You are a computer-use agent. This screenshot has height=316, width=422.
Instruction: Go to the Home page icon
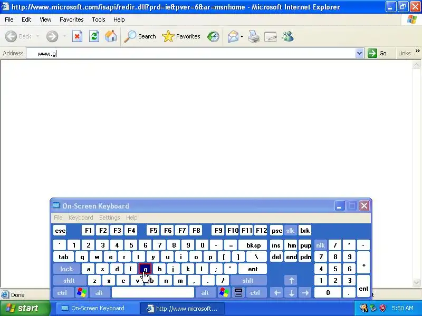[x=111, y=36]
